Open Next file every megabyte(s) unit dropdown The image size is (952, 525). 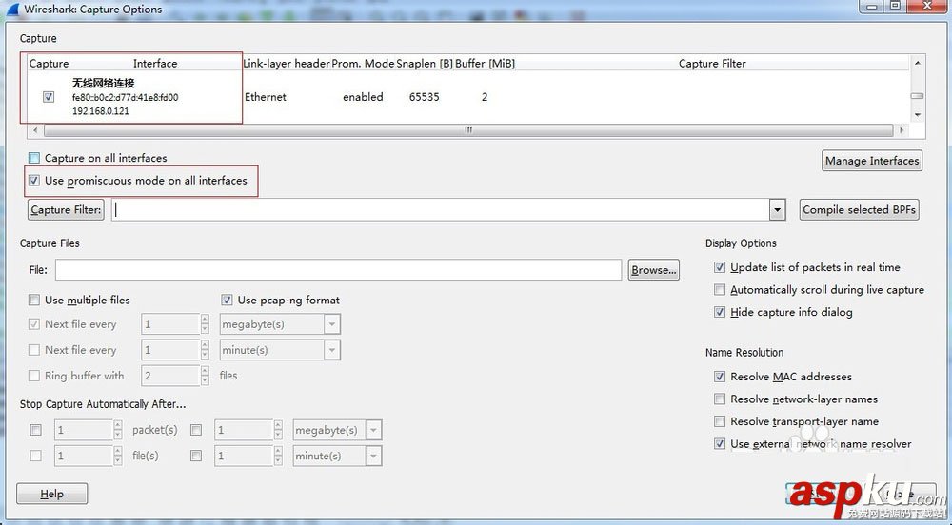pos(331,324)
